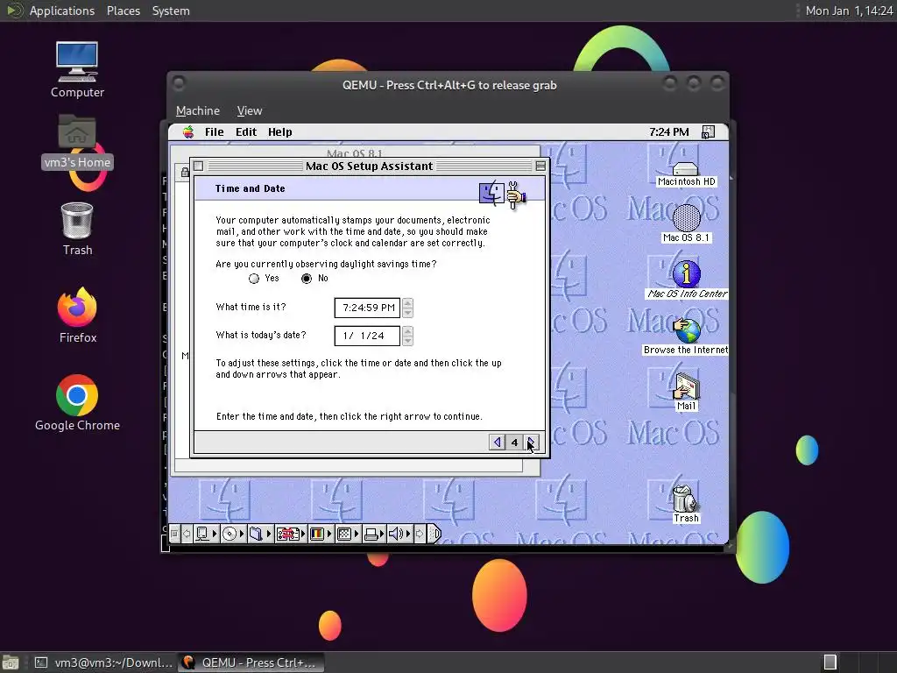Click the Mac application menu icon beside clock
The height and width of the screenshot is (673, 897).
pos(708,132)
